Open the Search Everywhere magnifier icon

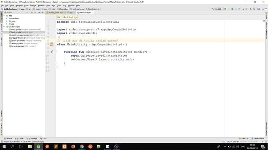pos(263,9)
